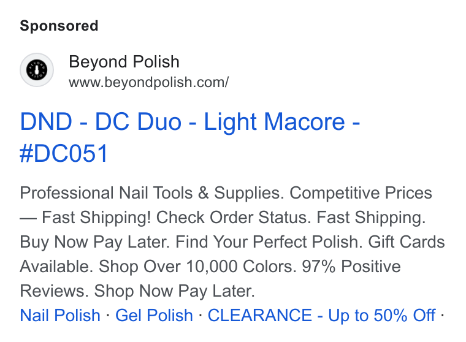Click the Buy Now Pay Later description text
The height and width of the screenshot is (342, 466).
click(94, 242)
